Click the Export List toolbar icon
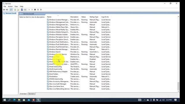The image size is (185, 104). pyautogui.click(x=18, y=10)
